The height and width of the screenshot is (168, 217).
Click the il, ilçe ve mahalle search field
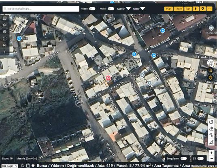(41, 9)
